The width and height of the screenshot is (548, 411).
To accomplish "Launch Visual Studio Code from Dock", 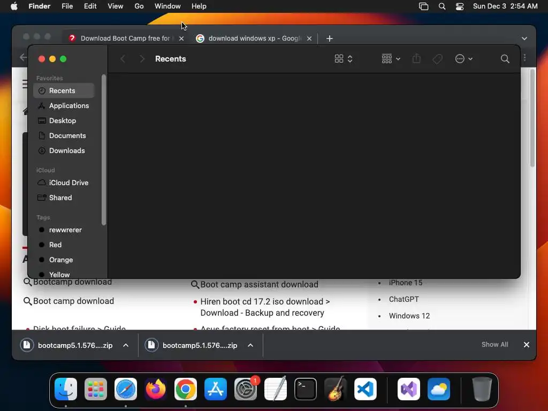I will click(365, 389).
